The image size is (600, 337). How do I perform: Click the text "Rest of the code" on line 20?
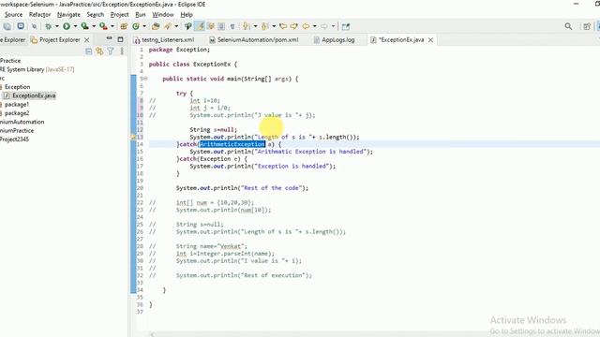coord(273,188)
